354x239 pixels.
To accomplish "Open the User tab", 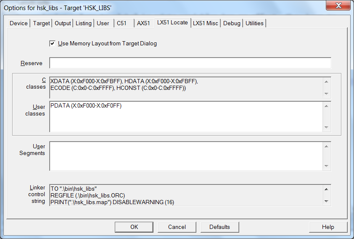I will [103, 23].
